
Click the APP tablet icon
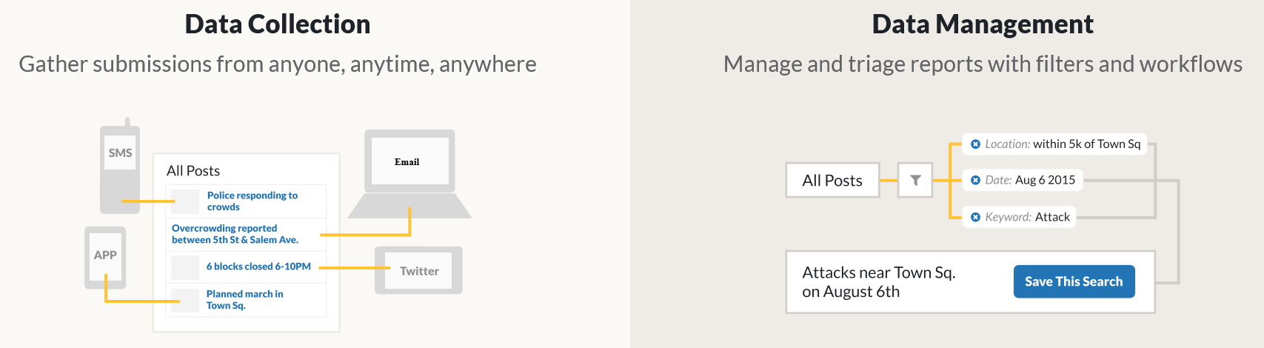[105, 257]
